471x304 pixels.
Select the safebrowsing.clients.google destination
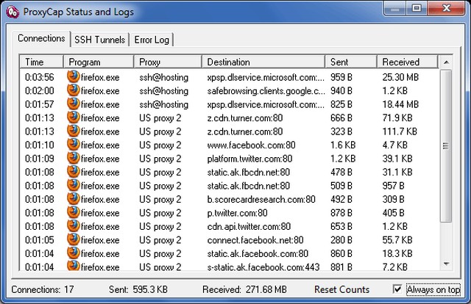[266, 90]
